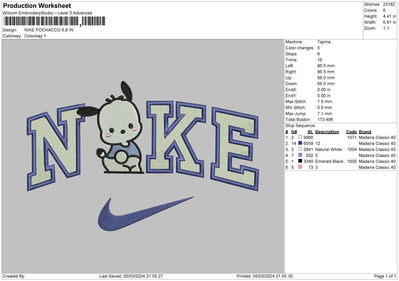Click the code 1000

click(x=352, y=161)
